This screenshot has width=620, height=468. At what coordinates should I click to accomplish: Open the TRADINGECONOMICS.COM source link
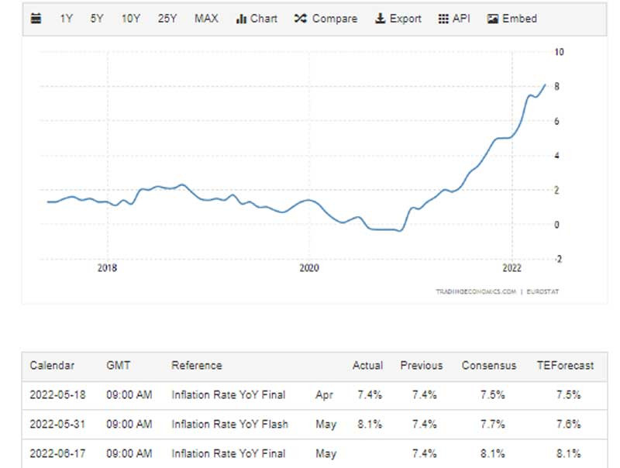point(475,291)
